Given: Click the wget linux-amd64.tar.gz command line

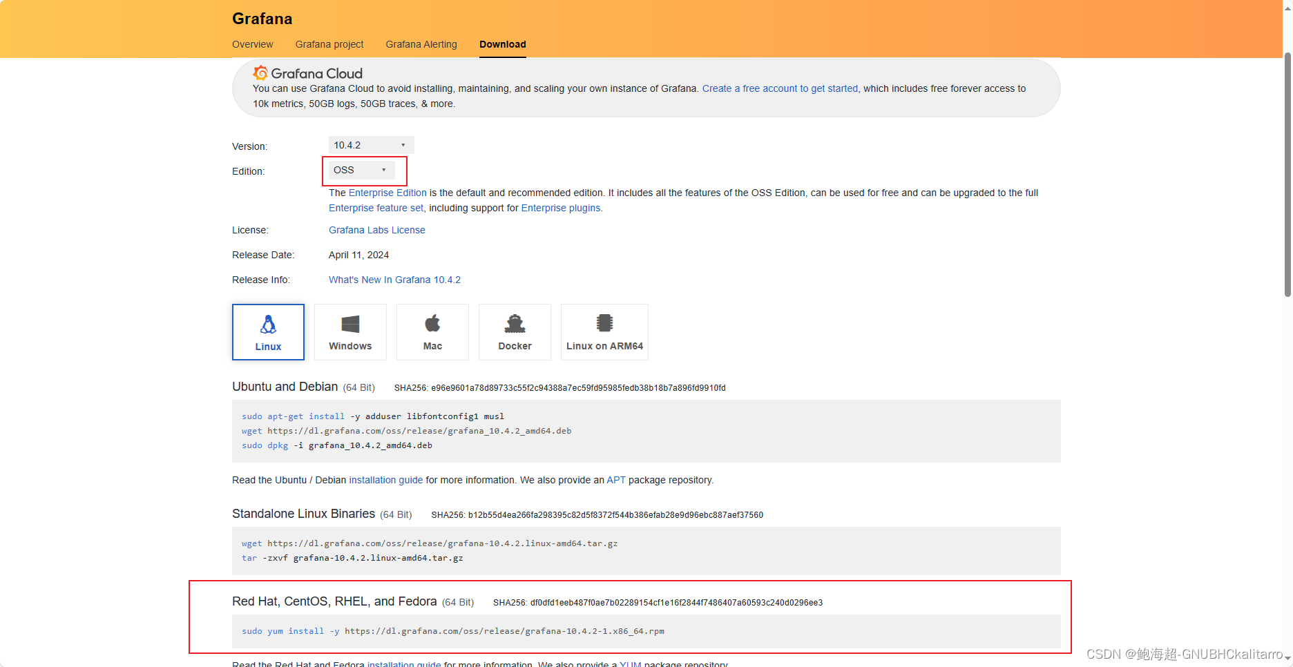Looking at the screenshot, I should coord(430,543).
